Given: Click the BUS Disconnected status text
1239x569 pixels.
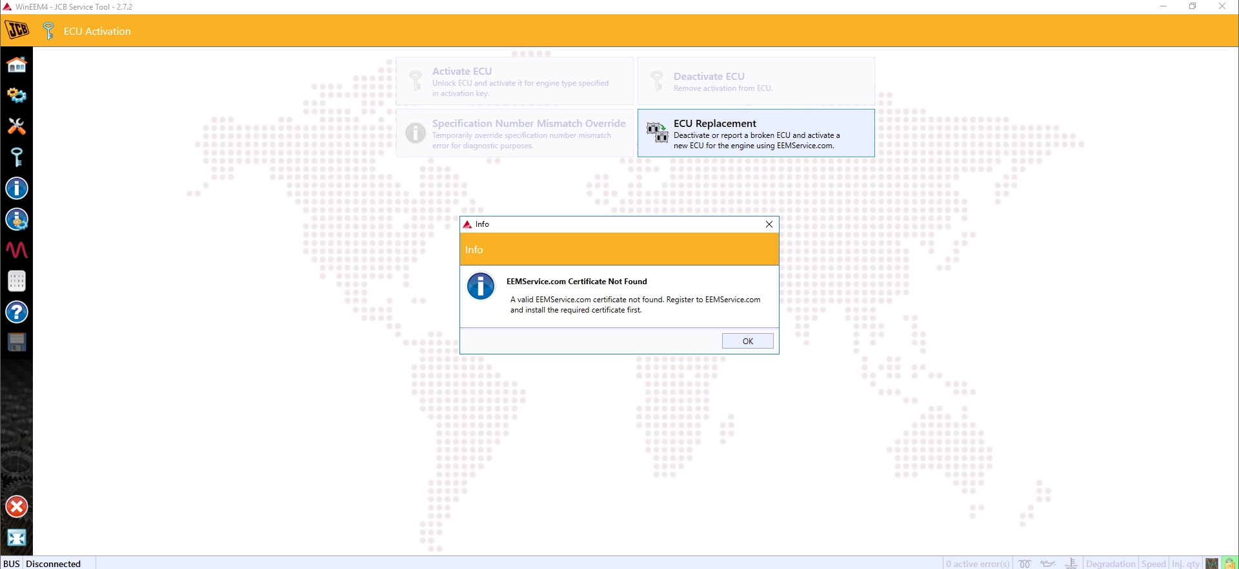Looking at the screenshot, I should click(43, 564).
